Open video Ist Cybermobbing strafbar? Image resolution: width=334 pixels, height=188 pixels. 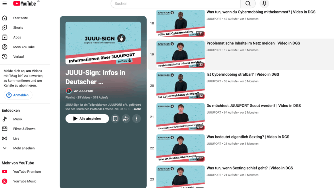pos(243,74)
